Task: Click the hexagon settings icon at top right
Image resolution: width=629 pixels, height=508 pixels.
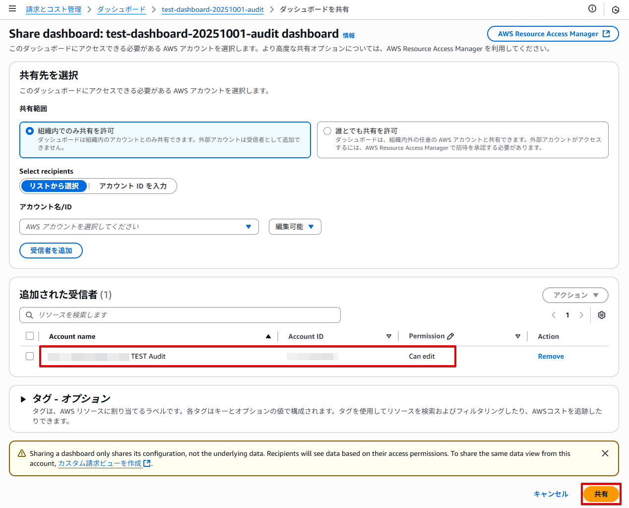Action: [x=616, y=9]
